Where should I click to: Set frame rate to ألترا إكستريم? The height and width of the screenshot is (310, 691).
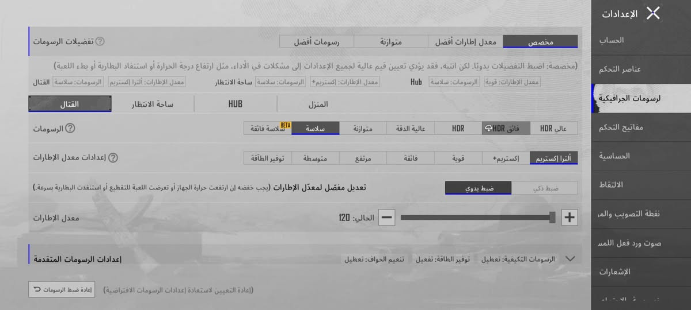tap(553, 158)
